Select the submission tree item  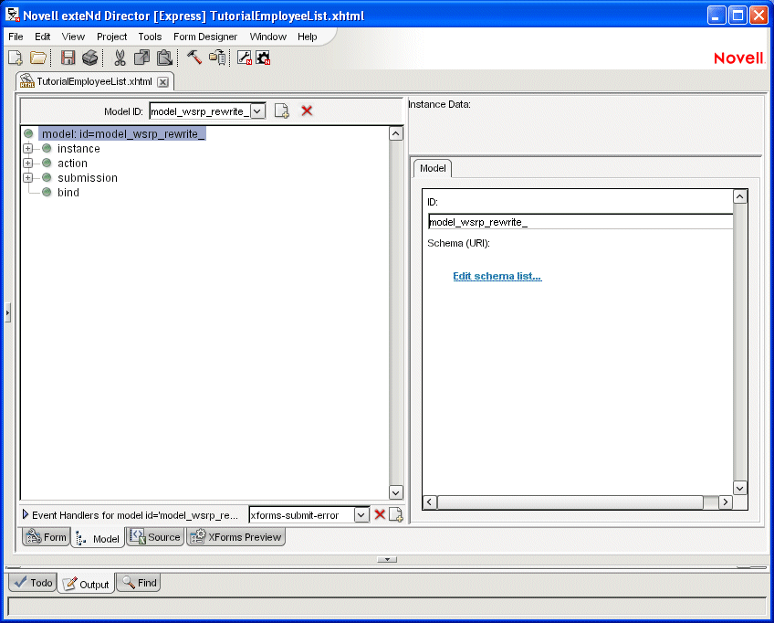[88, 178]
